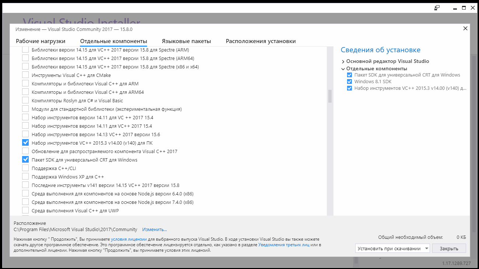Image resolution: width=479 pixels, height=269 pixels.
Task: Open the Изменить... location link
Action: tap(155, 230)
